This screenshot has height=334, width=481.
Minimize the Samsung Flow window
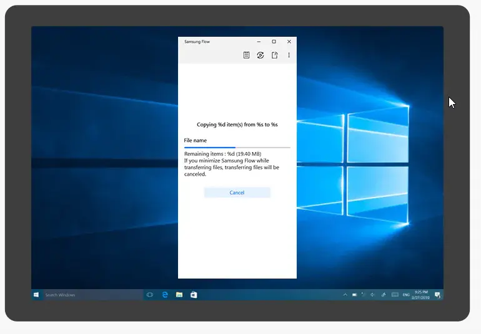coord(259,42)
